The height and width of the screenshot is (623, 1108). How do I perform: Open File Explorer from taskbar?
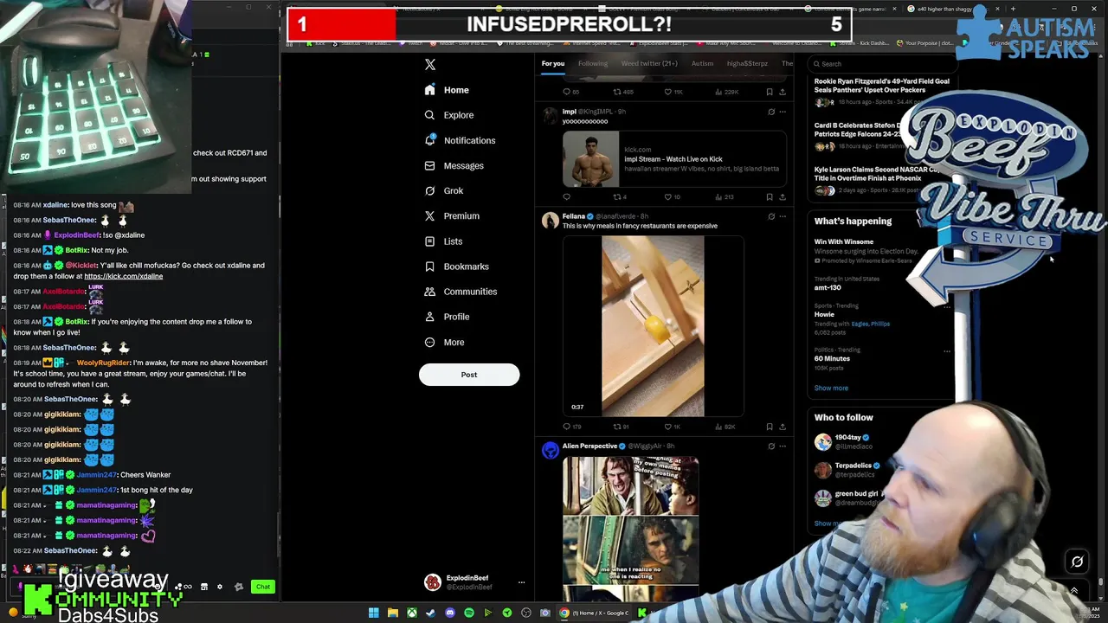392,613
